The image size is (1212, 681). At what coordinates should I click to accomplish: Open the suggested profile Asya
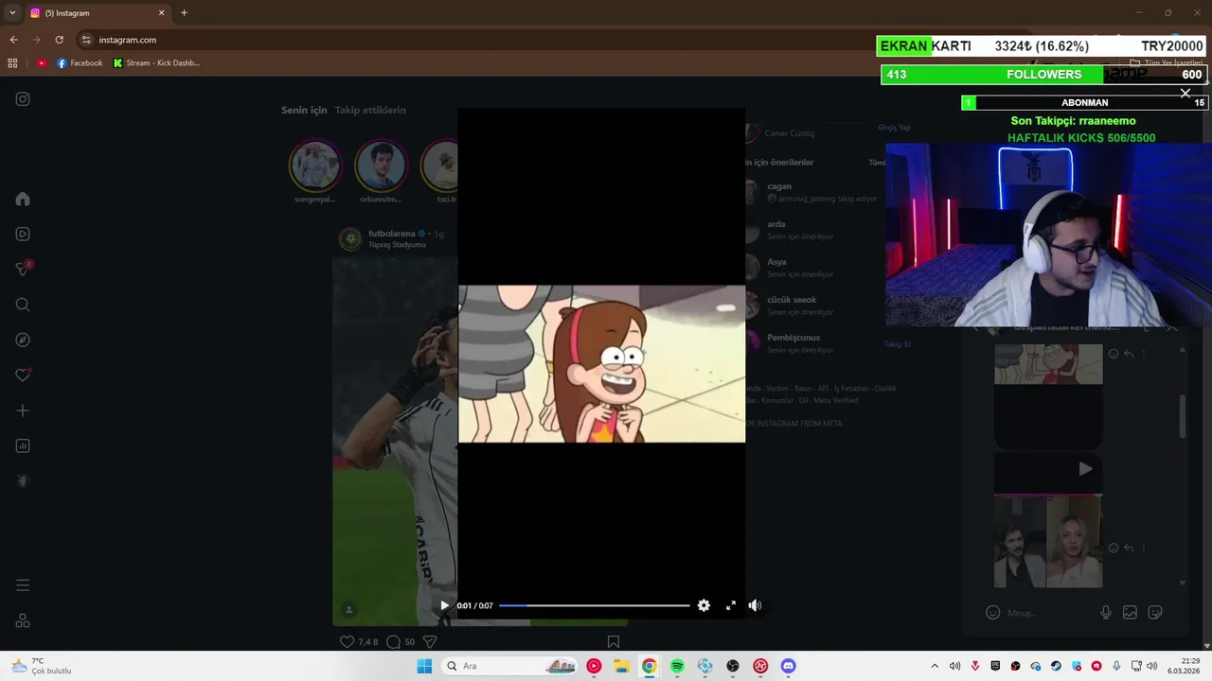click(x=776, y=262)
